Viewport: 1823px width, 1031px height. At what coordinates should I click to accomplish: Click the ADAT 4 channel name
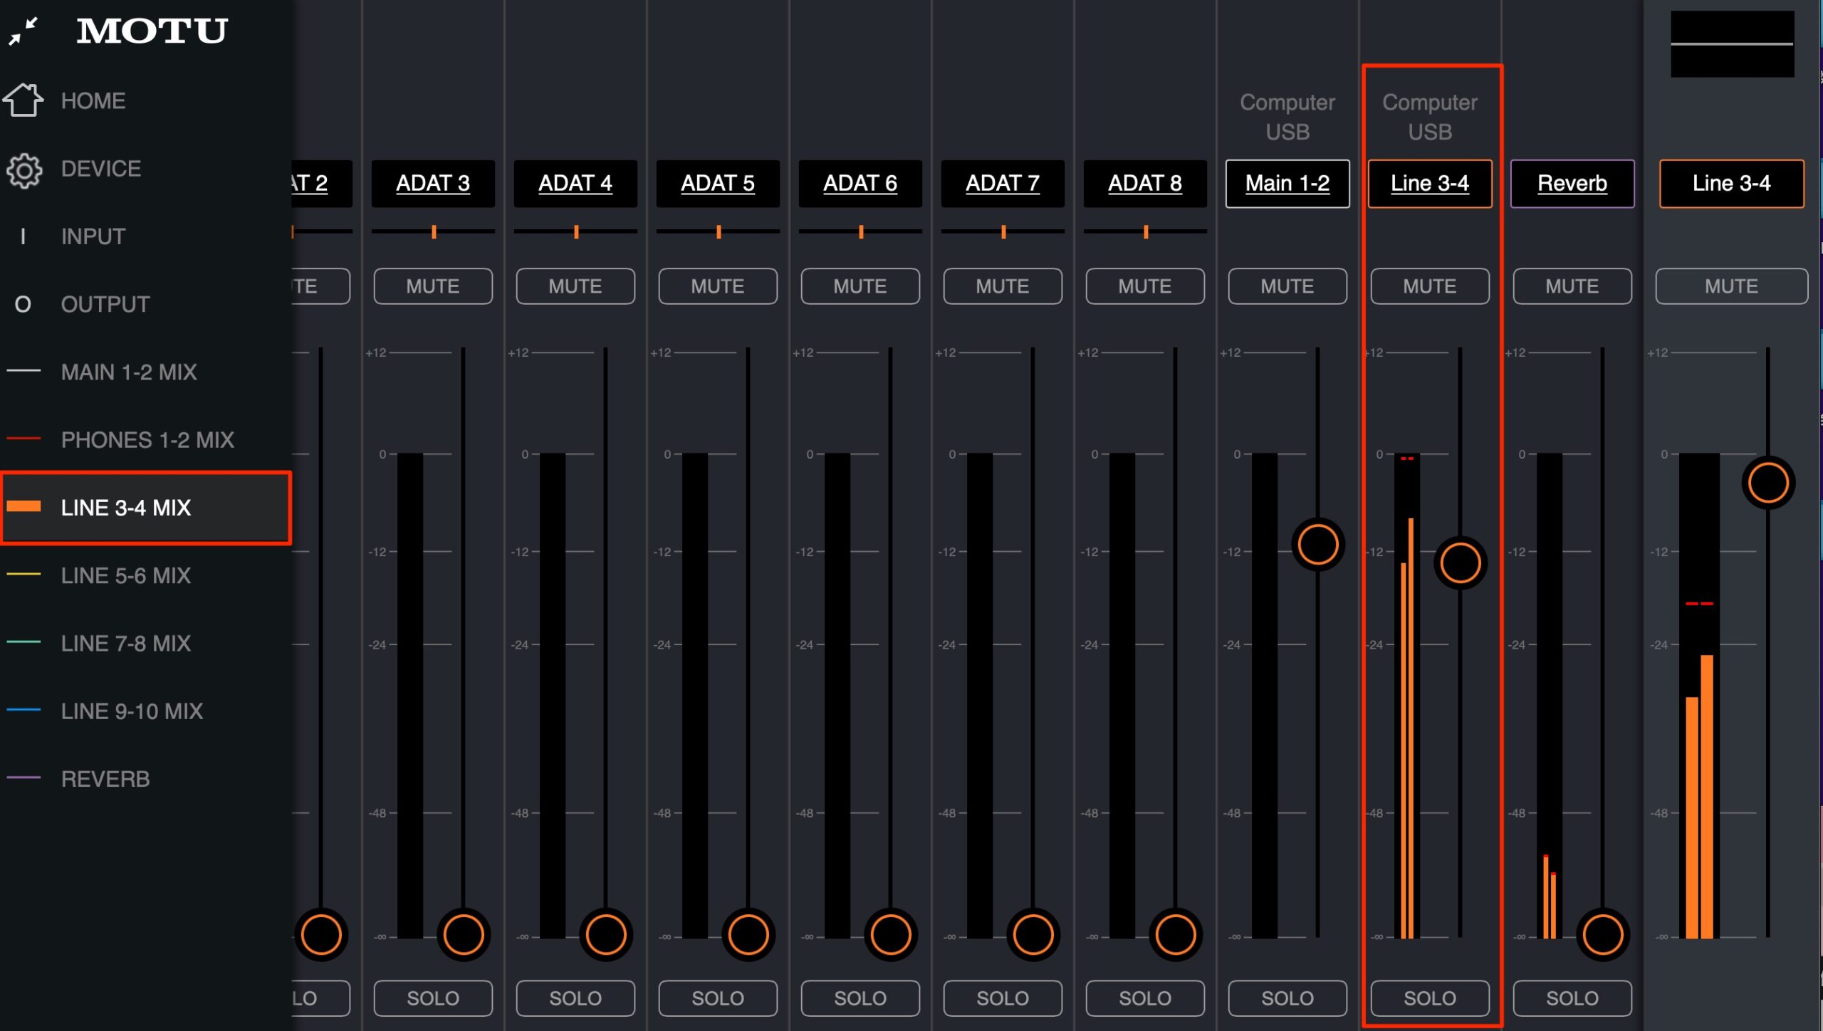[575, 184]
